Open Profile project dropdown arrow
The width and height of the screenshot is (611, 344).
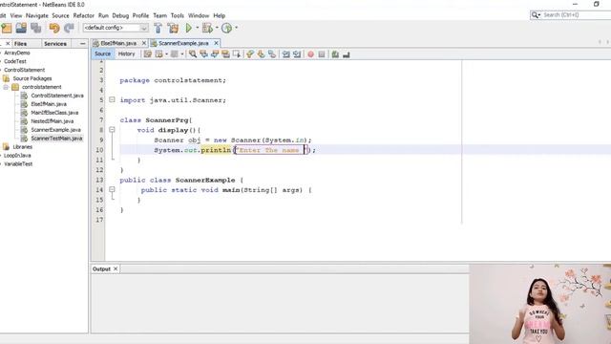[x=236, y=28]
